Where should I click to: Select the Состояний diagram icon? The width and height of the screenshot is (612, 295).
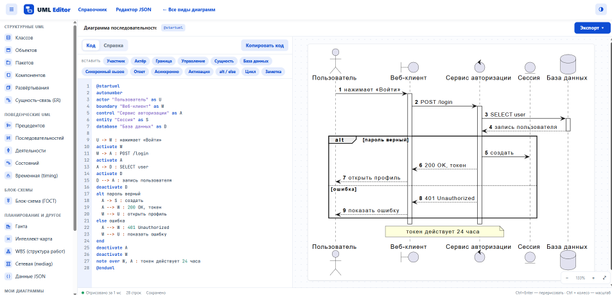click(8, 163)
